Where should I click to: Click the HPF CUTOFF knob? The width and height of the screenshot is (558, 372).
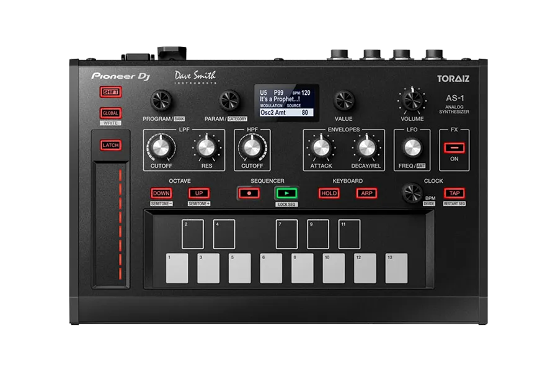(x=252, y=148)
